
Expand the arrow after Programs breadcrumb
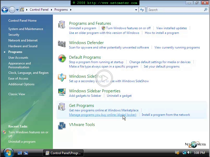(71, 10)
